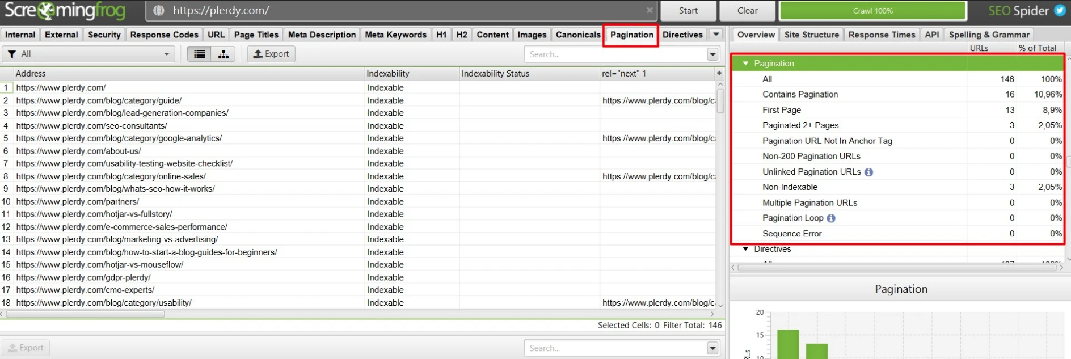Open the Page Titles tab
1071x359 pixels.
[x=256, y=35]
